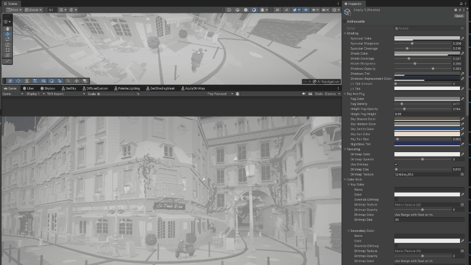Toggle Secondary Color Override Dirtmap checkbox
The height and width of the screenshot is (265, 471).
396,246
